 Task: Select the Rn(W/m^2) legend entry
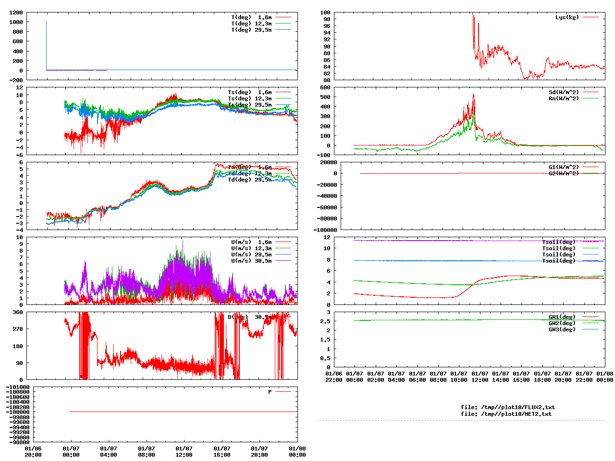[564, 98]
